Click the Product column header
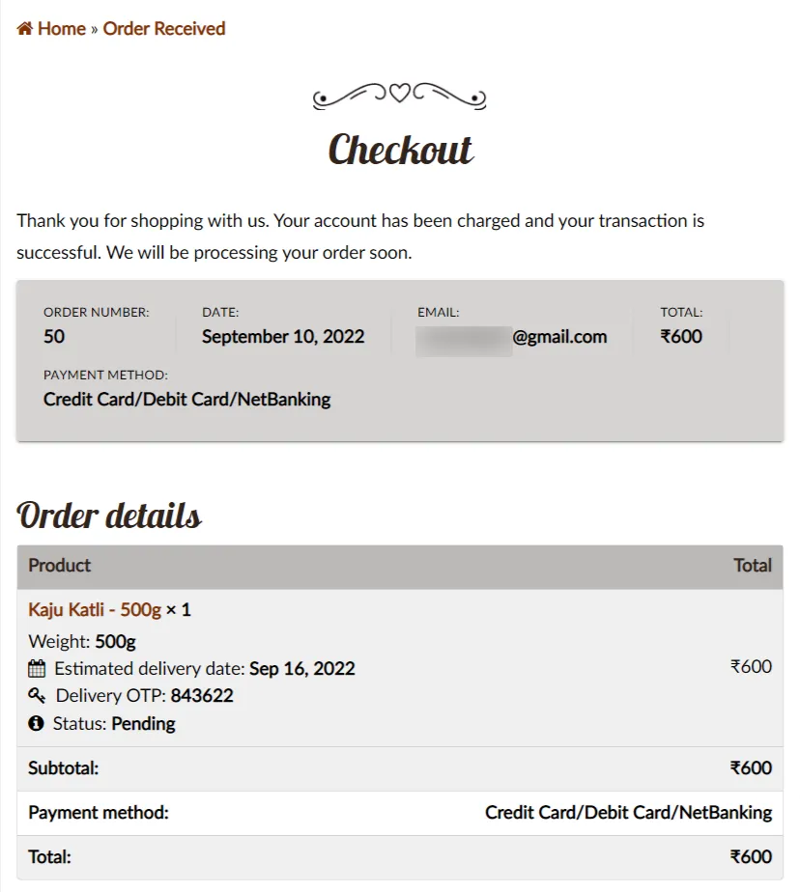The height and width of the screenshot is (892, 800). point(60,566)
